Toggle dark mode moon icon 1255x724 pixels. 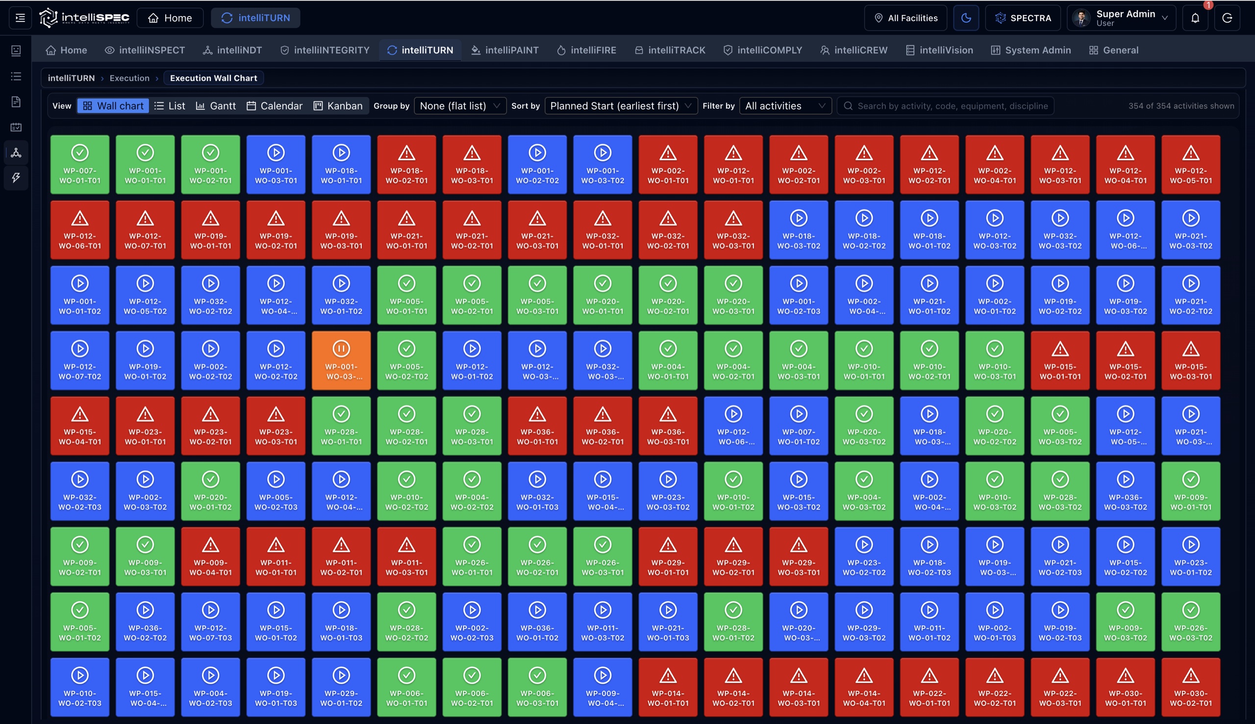[966, 18]
